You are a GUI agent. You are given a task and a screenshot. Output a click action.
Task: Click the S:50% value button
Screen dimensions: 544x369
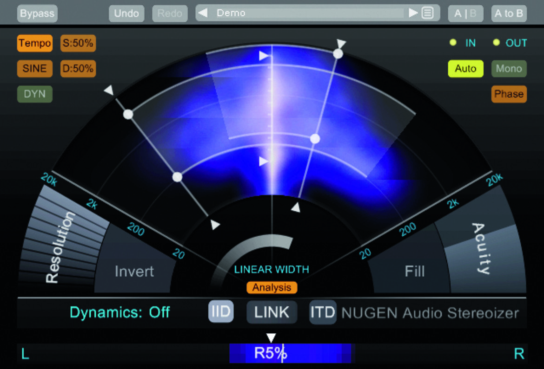point(78,43)
